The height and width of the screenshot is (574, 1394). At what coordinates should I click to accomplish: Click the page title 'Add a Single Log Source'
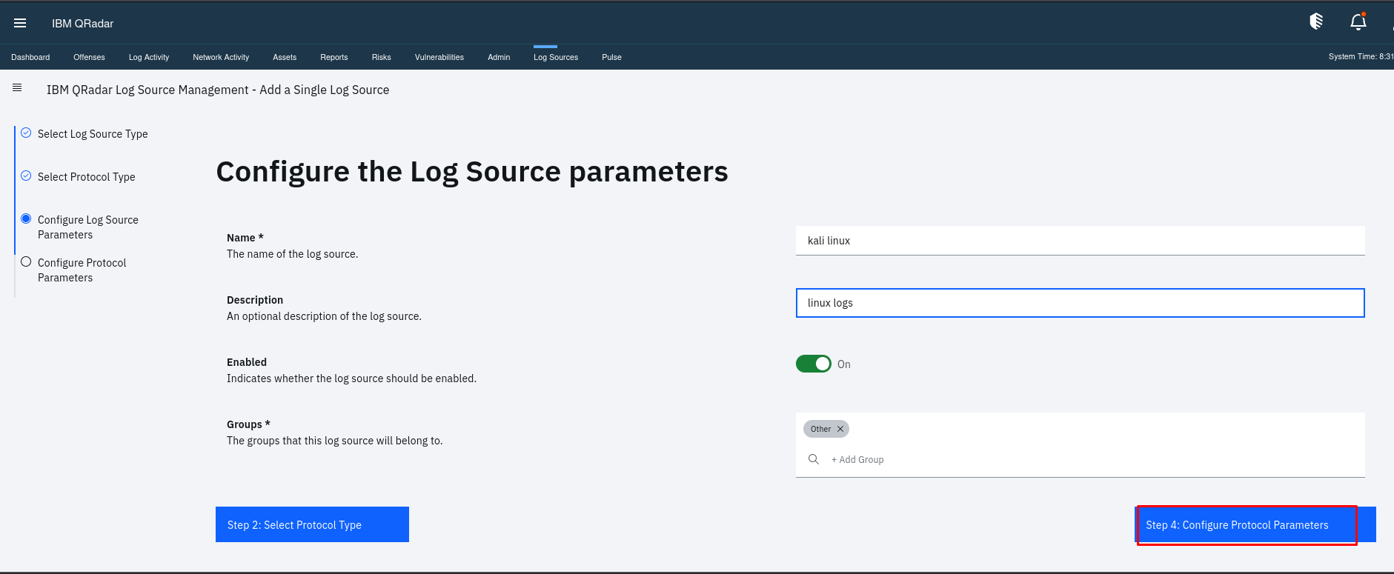click(x=325, y=90)
